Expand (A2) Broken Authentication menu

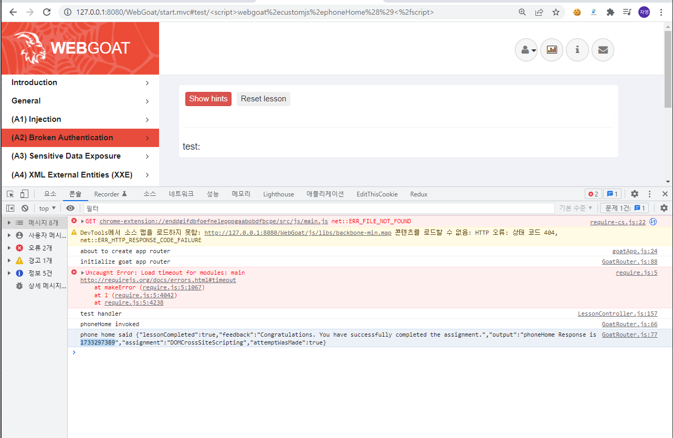point(80,138)
